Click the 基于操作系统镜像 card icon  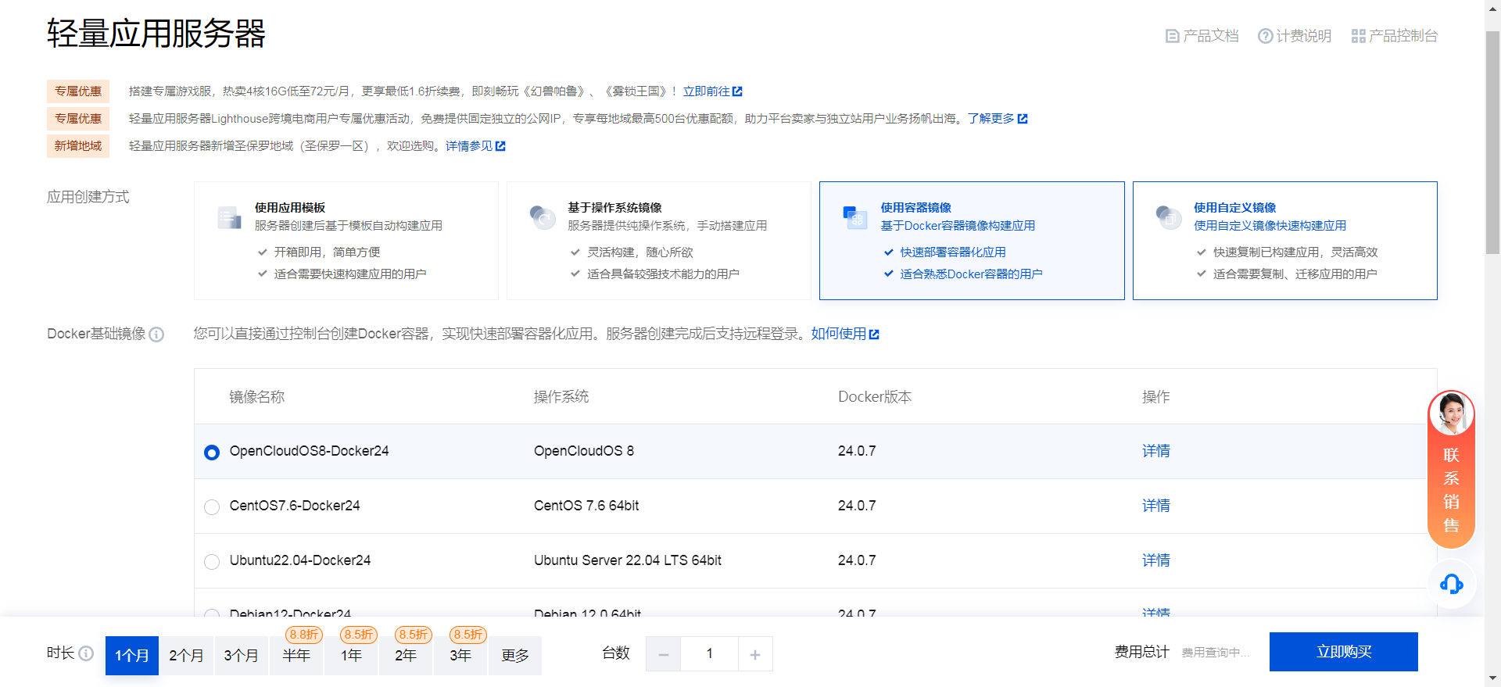click(543, 217)
